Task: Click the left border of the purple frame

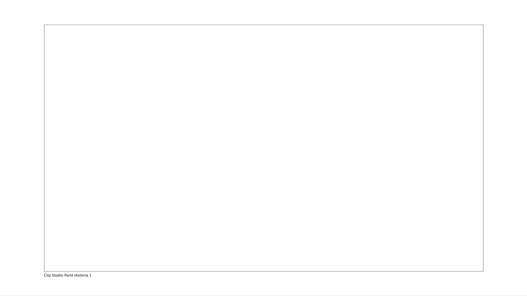Action: coord(44,148)
